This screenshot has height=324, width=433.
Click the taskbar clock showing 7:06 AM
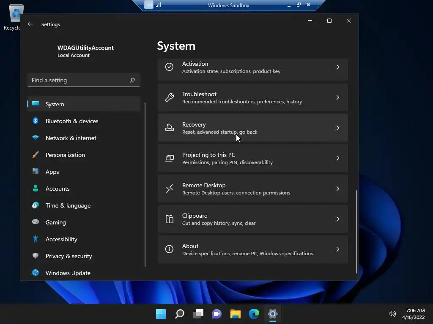click(413, 314)
